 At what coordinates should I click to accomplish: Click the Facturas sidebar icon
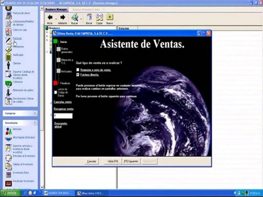point(8,40)
